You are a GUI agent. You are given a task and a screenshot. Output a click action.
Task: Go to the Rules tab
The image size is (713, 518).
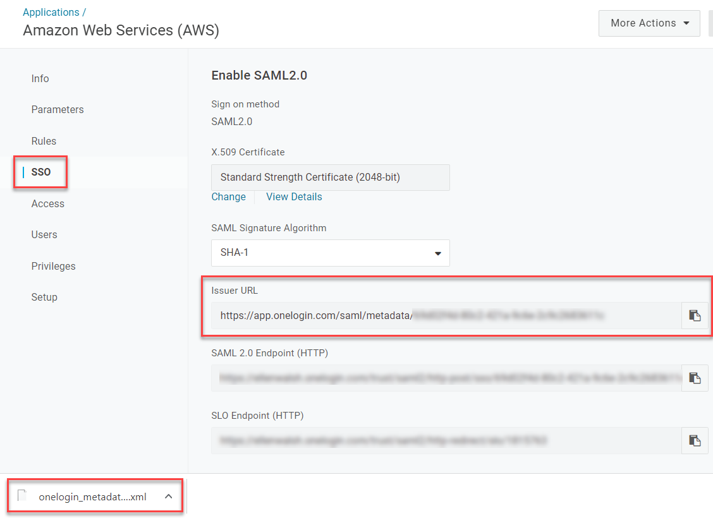click(44, 141)
